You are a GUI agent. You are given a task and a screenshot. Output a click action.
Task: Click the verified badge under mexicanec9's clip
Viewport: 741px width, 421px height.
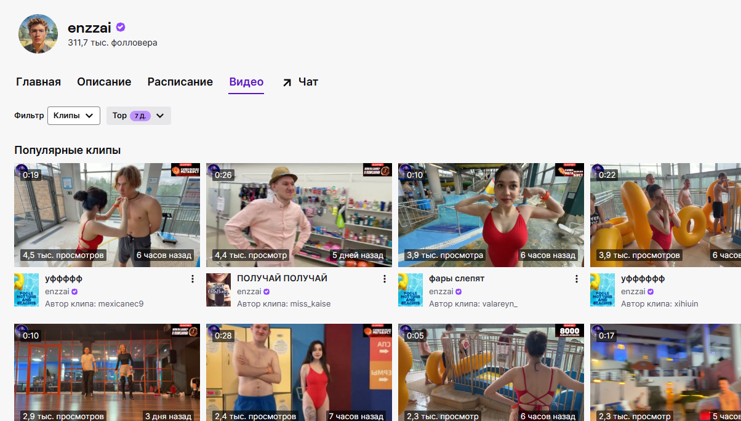[x=74, y=292]
